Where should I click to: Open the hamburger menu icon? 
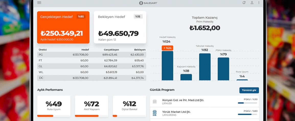coord(39,3)
